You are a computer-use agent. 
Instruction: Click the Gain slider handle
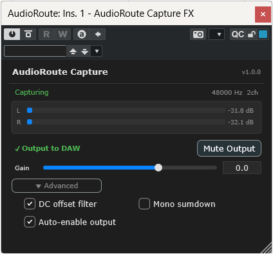(158, 168)
